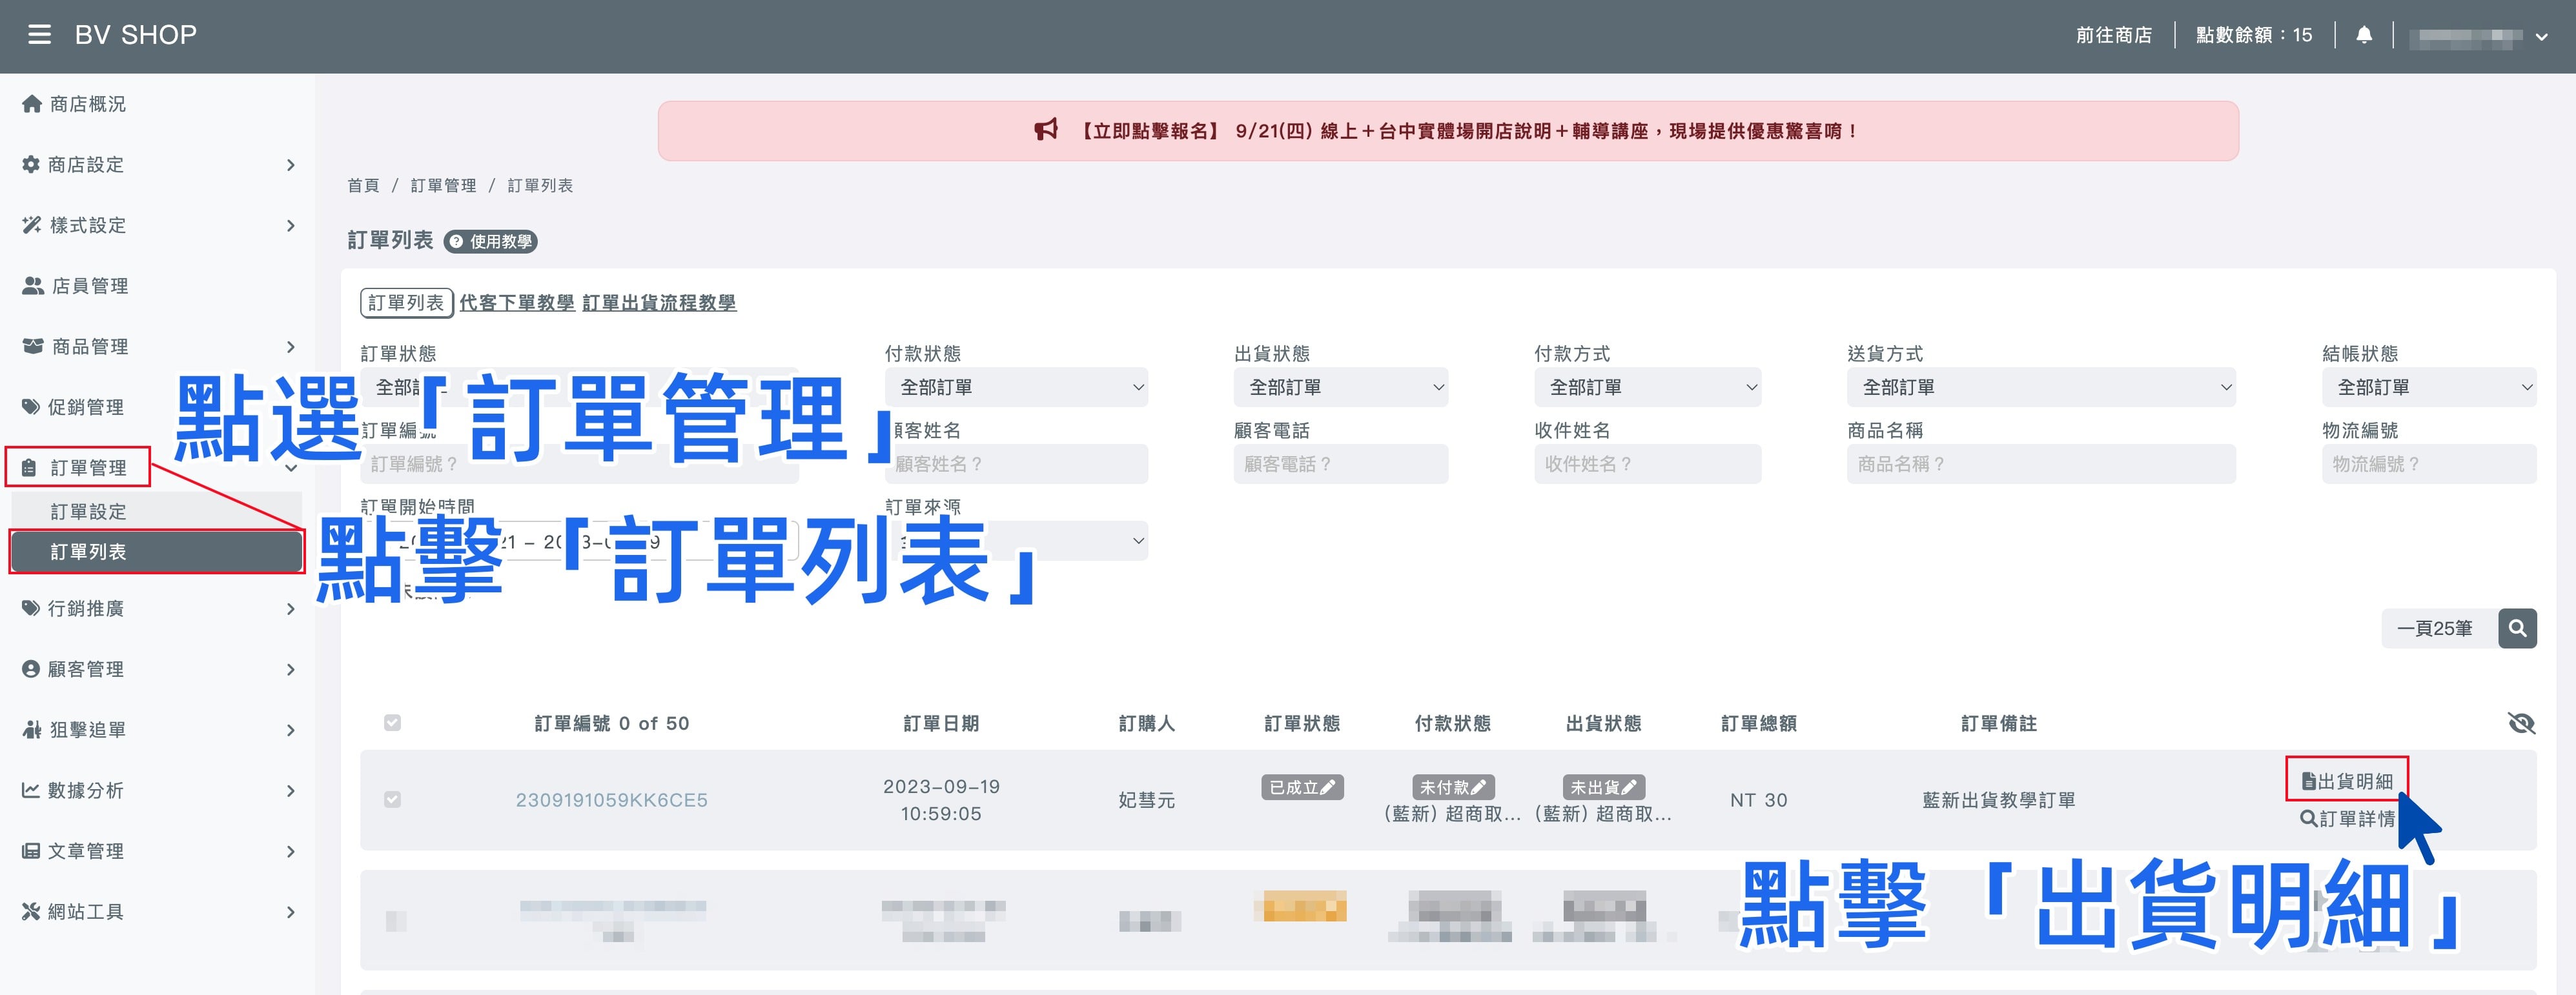This screenshot has height=995, width=2576.
Task: Open the hamburger menu icon
Action: click(39, 35)
